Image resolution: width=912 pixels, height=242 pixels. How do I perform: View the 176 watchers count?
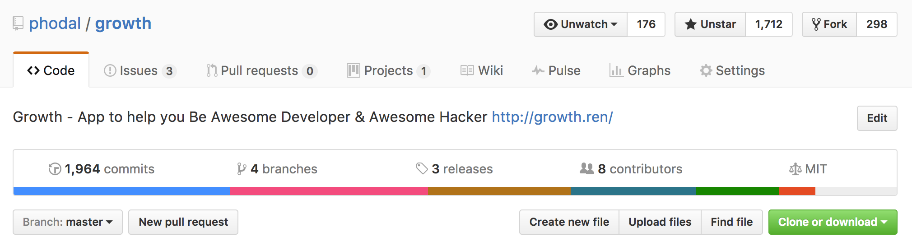click(x=646, y=24)
